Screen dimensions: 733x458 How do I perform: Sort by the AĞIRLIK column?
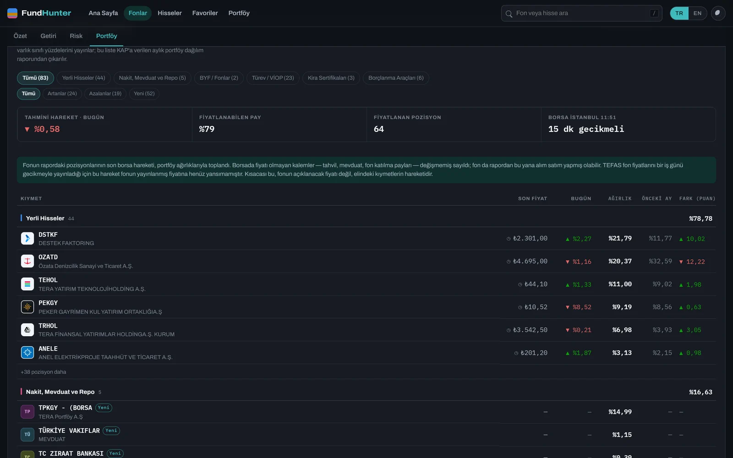620,198
